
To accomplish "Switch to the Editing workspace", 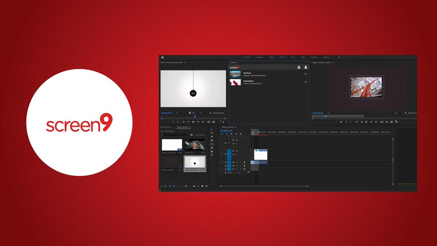I will pyautogui.click(x=271, y=57).
